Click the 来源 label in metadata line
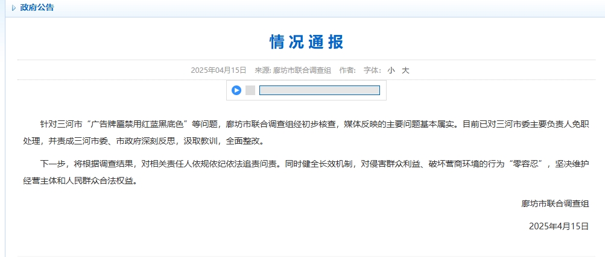 click(262, 70)
